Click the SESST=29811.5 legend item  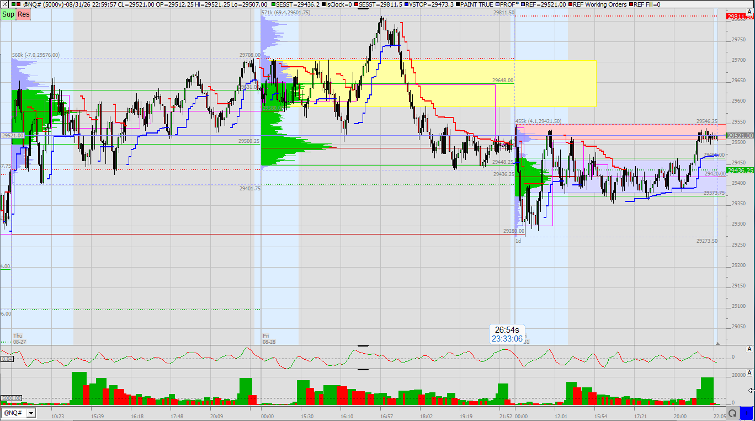pos(377,4)
